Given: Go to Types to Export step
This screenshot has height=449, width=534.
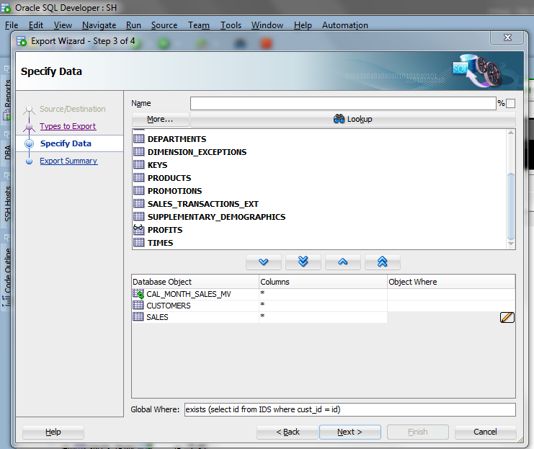Looking at the screenshot, I should pos(68,126).
